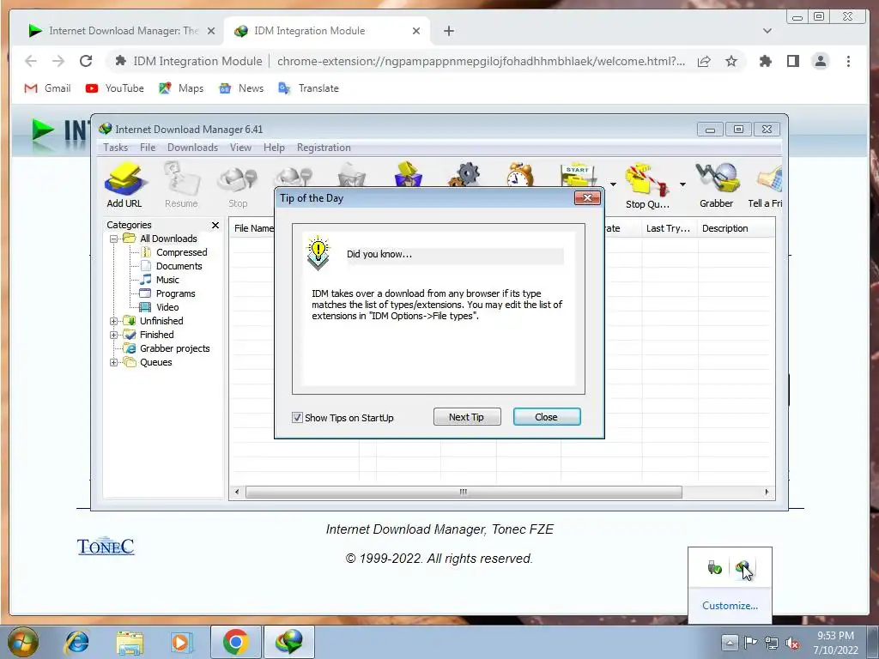Click IDM icon in tray popup
This screenshot has height=659, width=879.
743,568
